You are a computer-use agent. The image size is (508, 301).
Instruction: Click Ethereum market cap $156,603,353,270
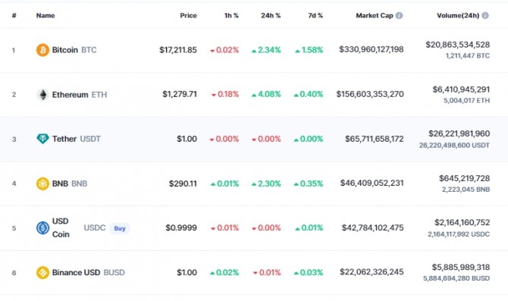(370, 94)
